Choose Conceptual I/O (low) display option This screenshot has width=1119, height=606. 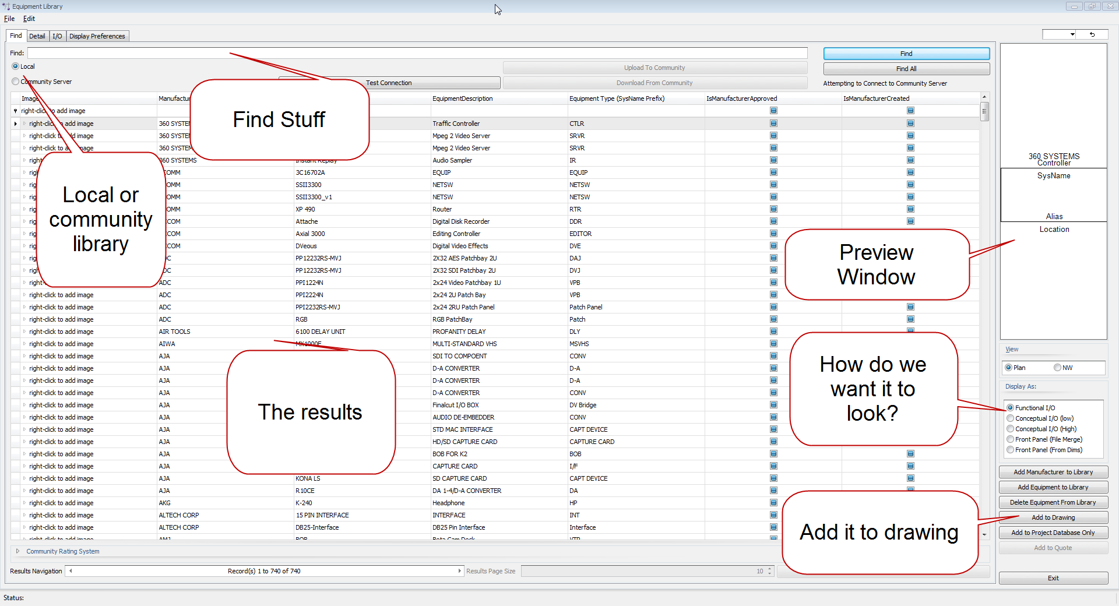tap(1011, 418)
